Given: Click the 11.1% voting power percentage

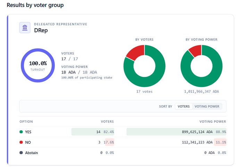Looking at the screenshot, I should point(221,142).
